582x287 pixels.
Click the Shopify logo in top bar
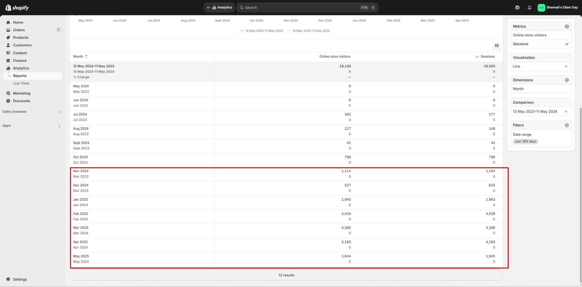pyautogui.click(x=17, y=8)
